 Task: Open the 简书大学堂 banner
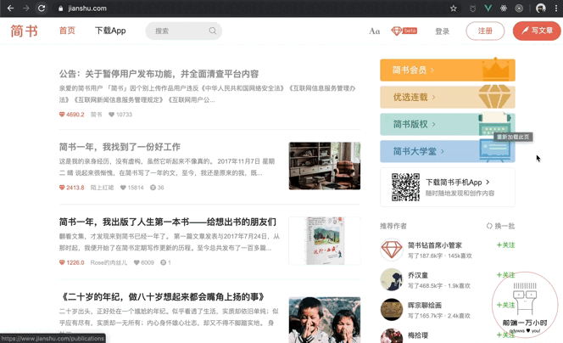point(448,151)
